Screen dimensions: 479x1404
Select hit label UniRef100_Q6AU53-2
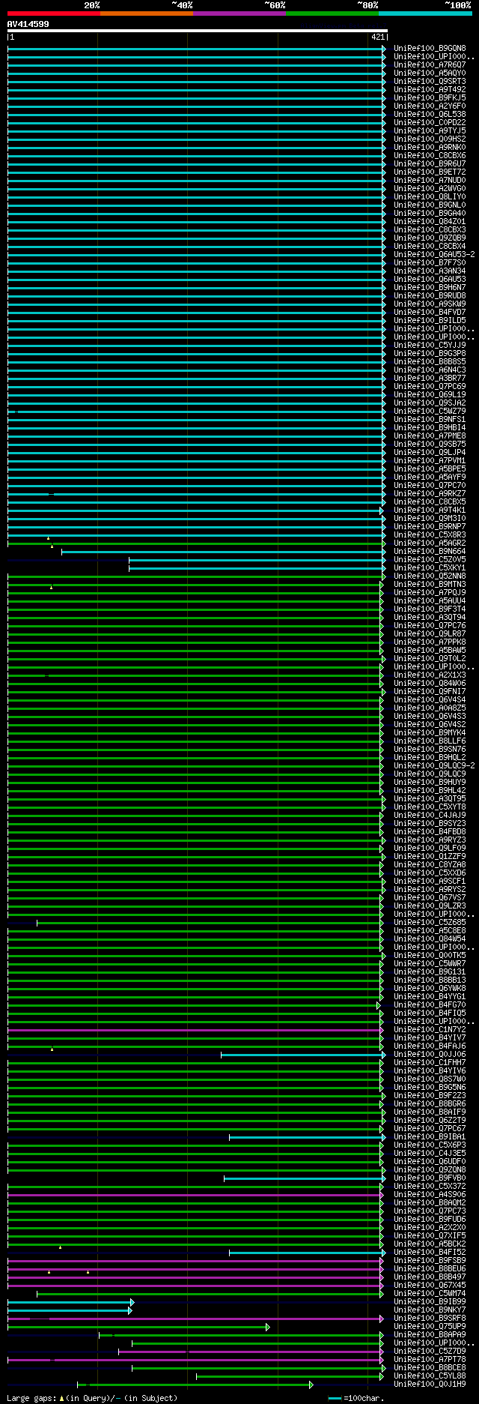(434, 255)
